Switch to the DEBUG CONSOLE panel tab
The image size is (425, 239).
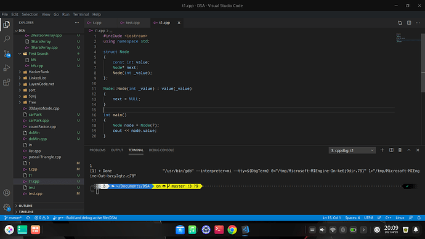point(161,150)
